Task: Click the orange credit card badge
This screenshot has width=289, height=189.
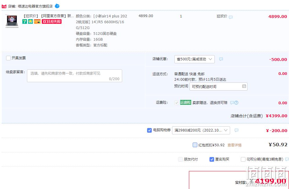Action: pos(37,21)
